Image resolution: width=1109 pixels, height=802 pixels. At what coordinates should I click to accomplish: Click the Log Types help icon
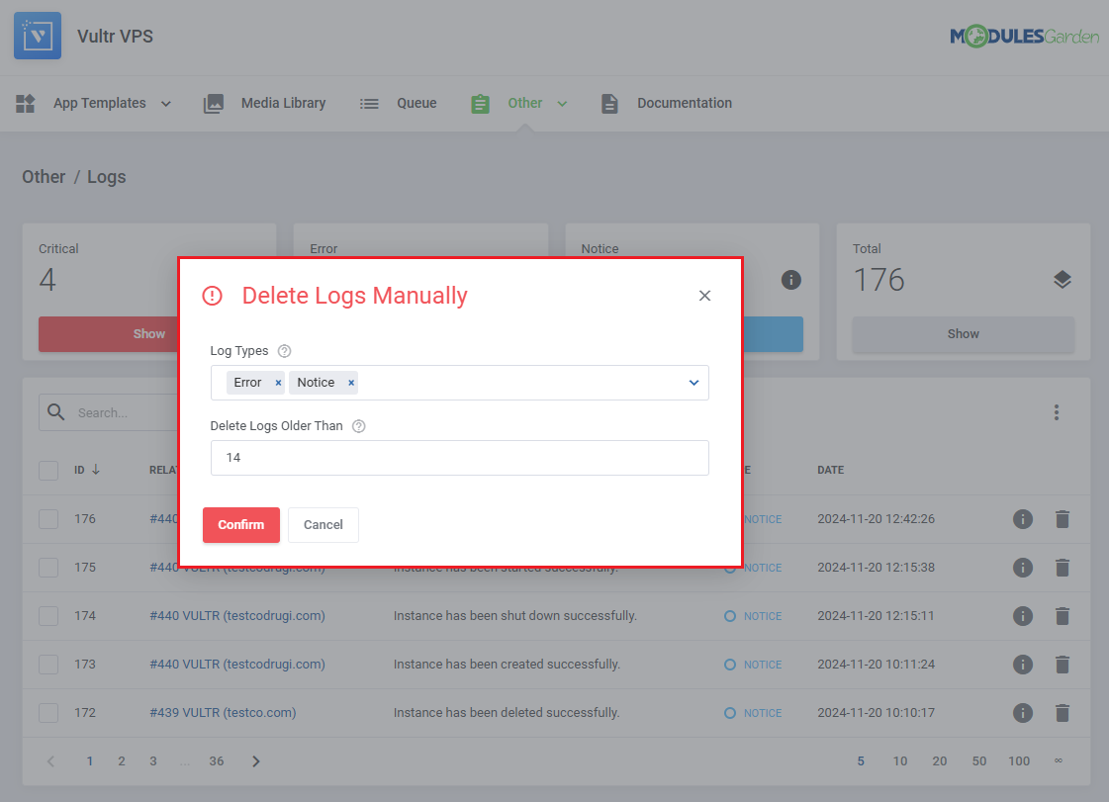click(284, 351)
